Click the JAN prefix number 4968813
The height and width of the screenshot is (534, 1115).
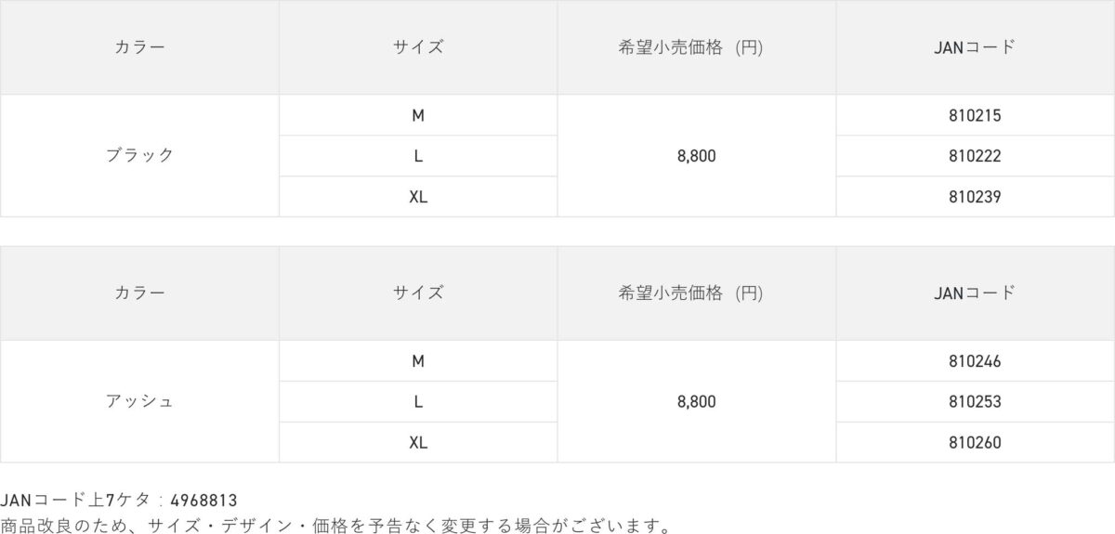click(x=203, y=501)
